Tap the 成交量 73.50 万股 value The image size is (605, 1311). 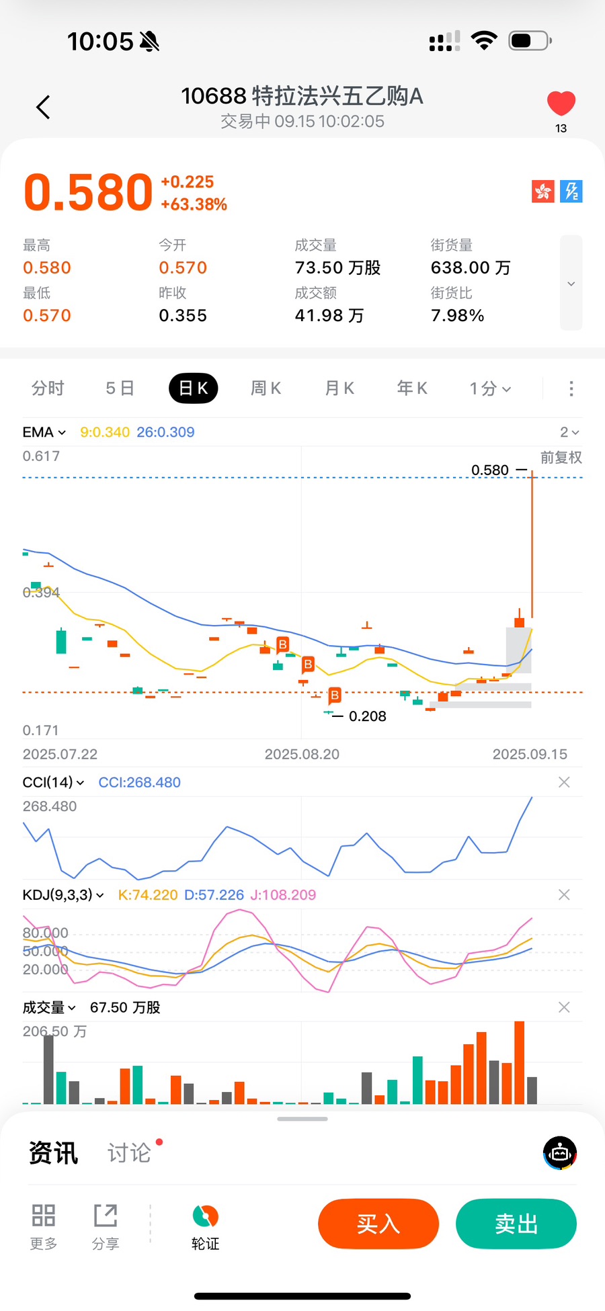(x=337, y=268)
